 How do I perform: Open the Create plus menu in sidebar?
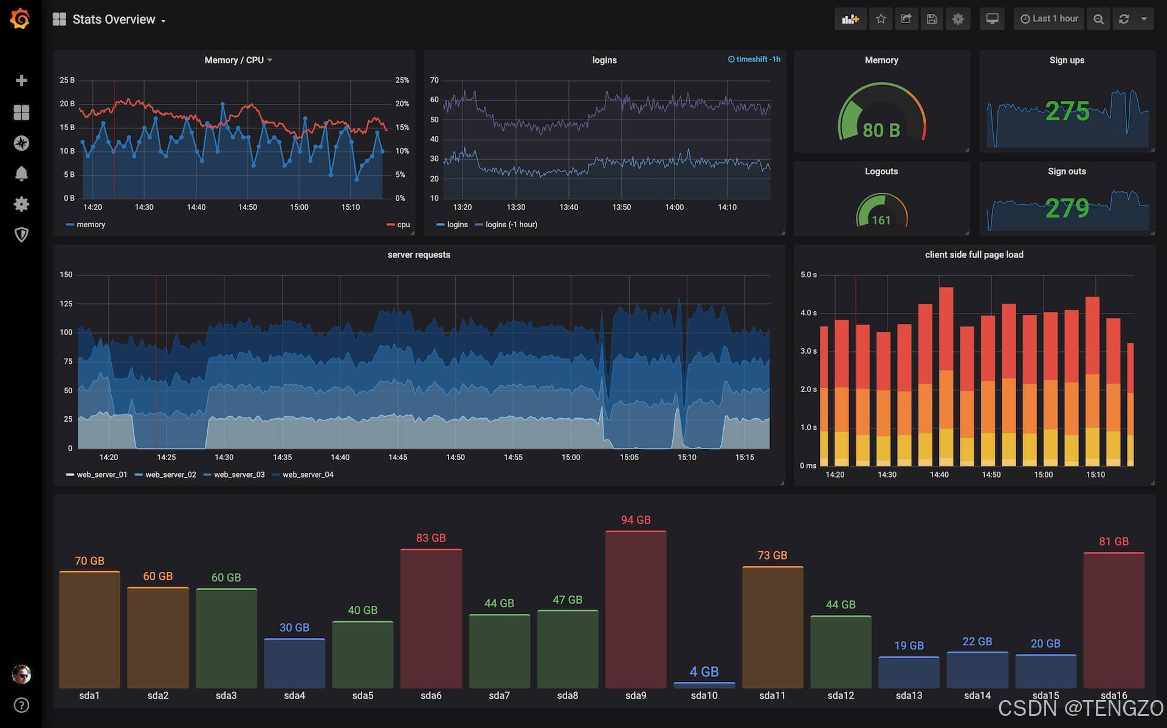coord(21,81)
